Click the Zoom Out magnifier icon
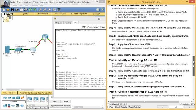196x110 pixels. (x=49, y=9)
